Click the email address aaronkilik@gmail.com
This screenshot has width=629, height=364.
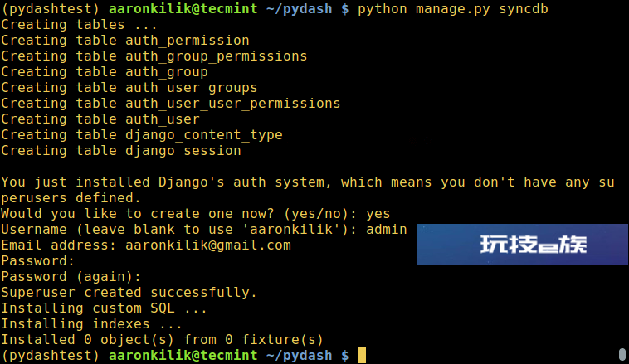(x=208, y=245)
